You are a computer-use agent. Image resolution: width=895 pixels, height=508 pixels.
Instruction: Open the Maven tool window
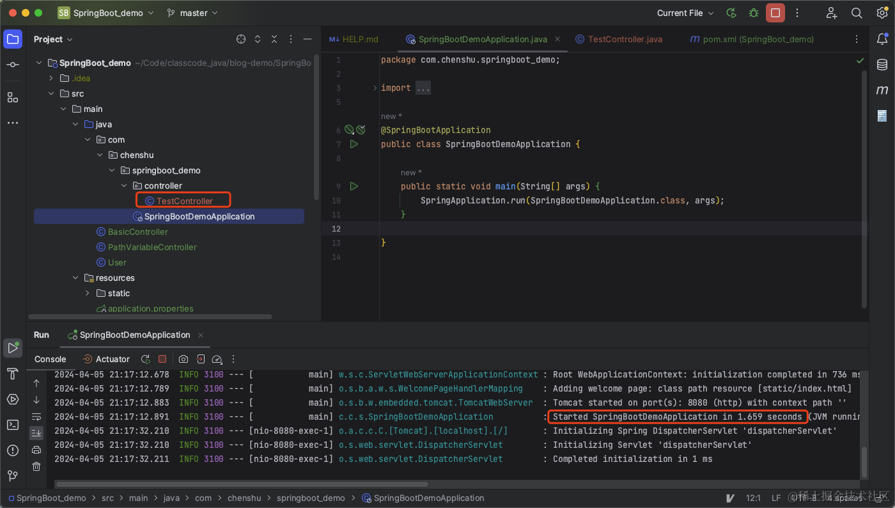point(882,90)
